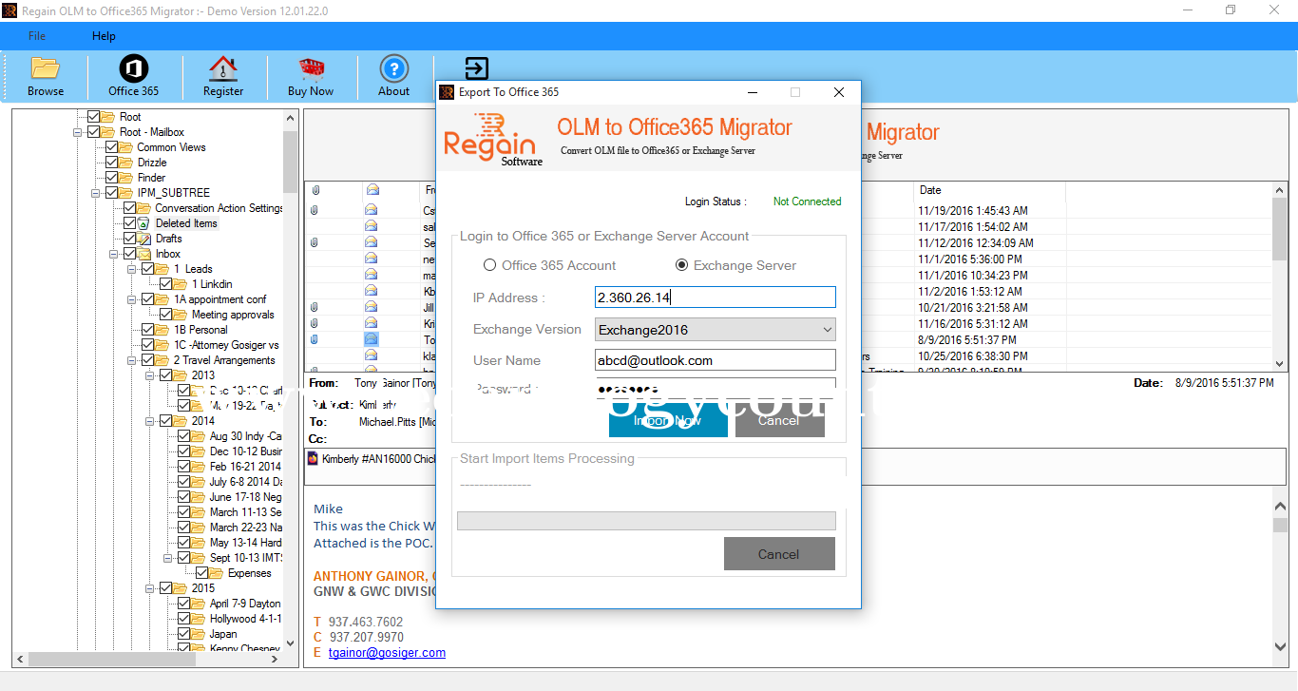
Task: Click the User Name input field
Action: [716, 360]
